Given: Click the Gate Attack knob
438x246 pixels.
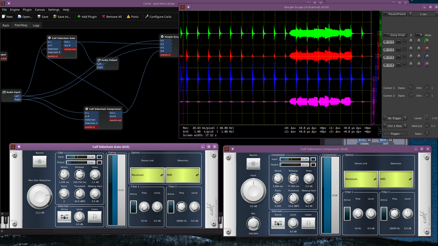Looking at the screenshot, I should pos(64,175).
